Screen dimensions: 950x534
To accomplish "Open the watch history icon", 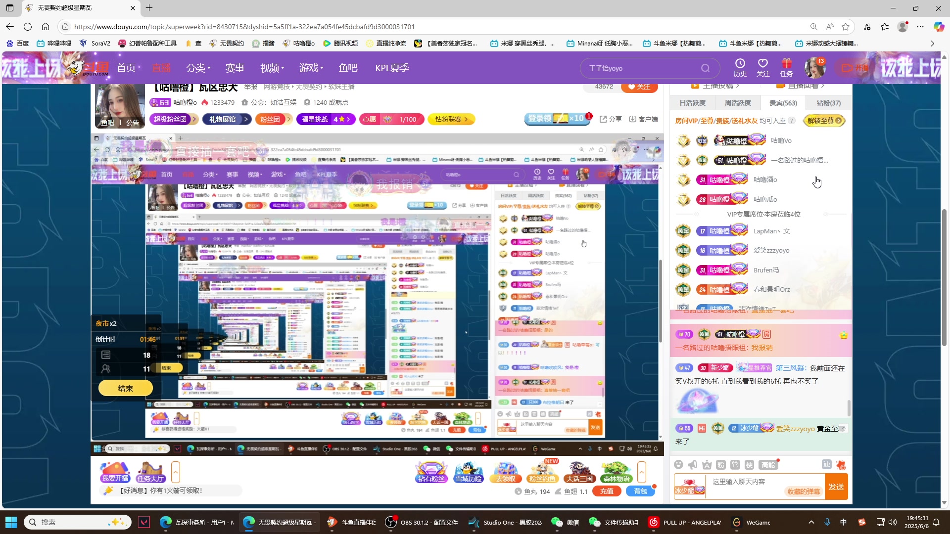I will (x=740, y=68).
